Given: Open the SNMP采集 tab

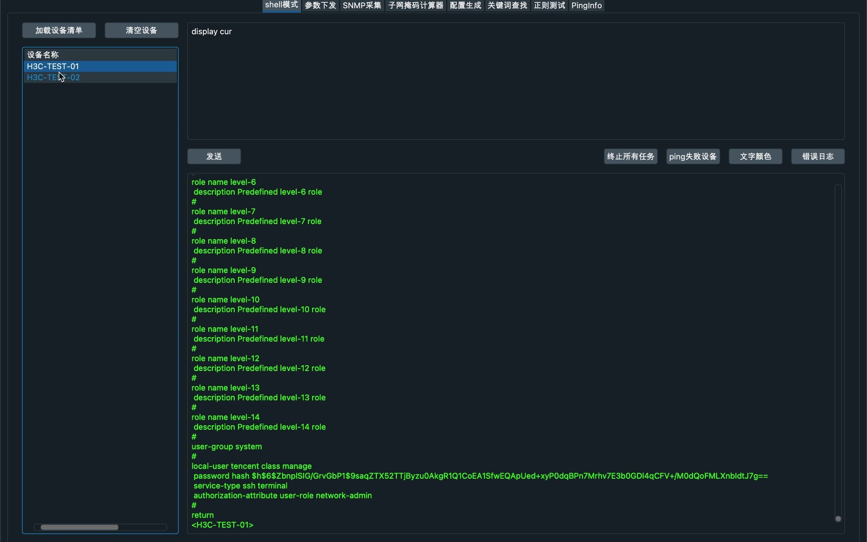Looking at the screenshot, I should 362,6.
